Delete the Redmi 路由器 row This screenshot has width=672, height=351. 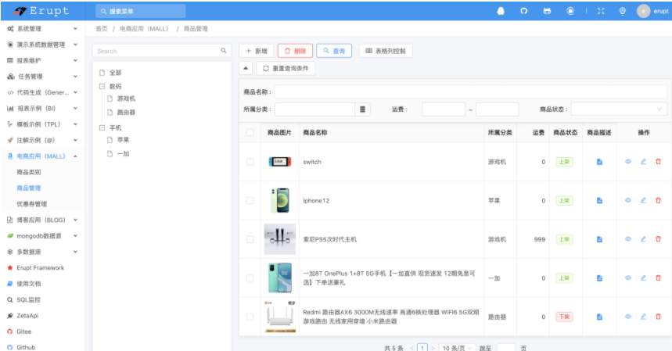(x=658, y=317)
